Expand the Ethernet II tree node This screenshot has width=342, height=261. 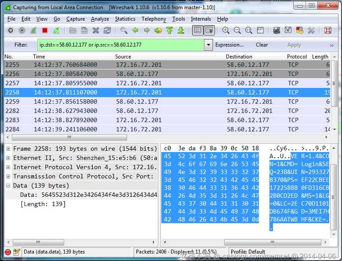pos(8,158)
